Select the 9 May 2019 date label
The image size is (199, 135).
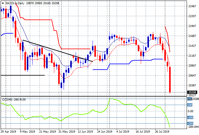pyautogui.click(x=27, y=132)
